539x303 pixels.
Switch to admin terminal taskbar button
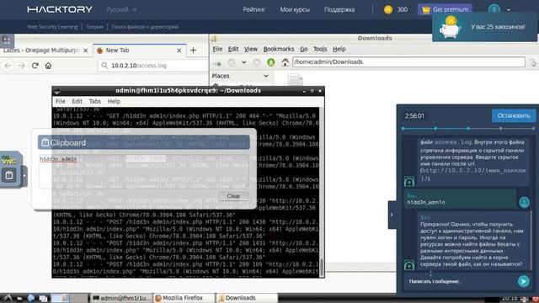(x=121, y=298)
